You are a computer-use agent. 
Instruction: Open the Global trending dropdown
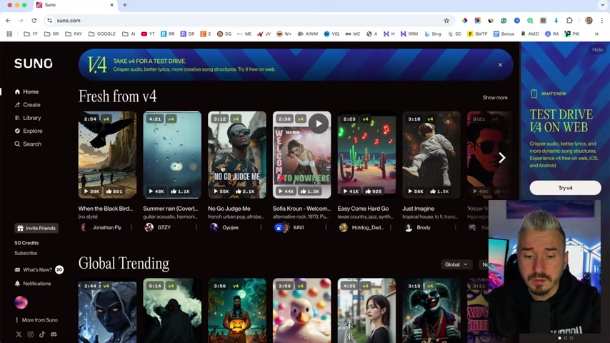point(456,264)
